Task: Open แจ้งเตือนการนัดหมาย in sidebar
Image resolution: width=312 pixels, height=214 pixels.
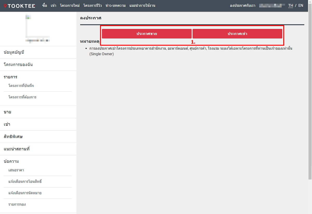Action: [25, 193]
